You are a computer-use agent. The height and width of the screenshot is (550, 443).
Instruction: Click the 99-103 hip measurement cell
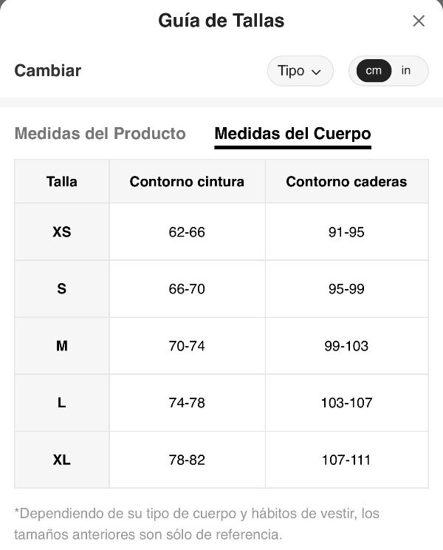point(347,346)
